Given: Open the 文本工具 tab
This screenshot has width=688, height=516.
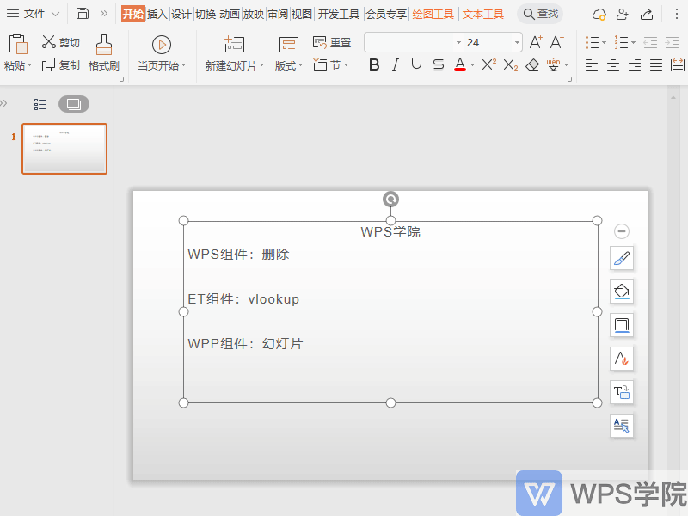Looking at the screenshot, I should [x=483, y=15].
